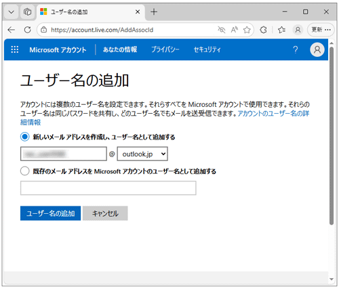Reload the page with the refresh icon
The image size is (339, 289).
coord(28,30)
